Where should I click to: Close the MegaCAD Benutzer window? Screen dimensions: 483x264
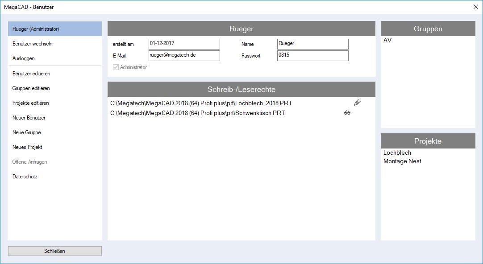point(475,7)
